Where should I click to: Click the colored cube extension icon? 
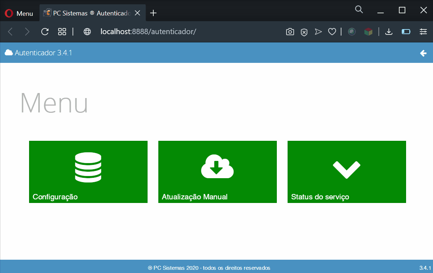point(368,32)
